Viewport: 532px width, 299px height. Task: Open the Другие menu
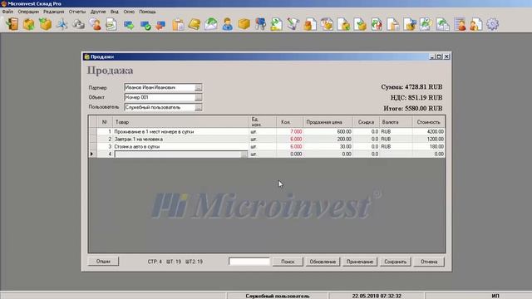(x=98, y=12)
